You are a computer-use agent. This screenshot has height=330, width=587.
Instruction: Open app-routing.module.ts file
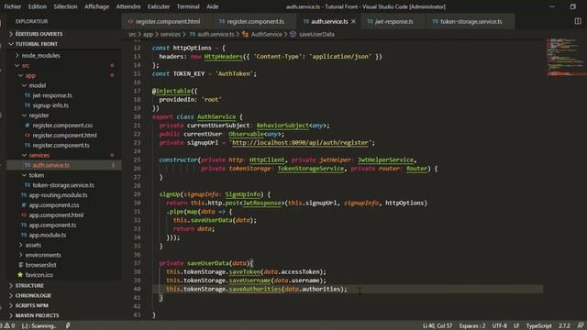tap(58, 195)
